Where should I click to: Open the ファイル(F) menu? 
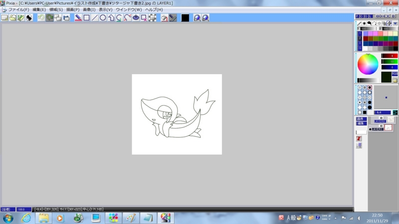coord(18,9)
